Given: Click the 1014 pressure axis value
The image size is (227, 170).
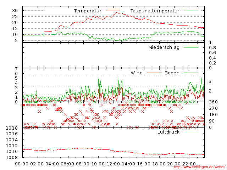Looking at the screenshot, I should [x=12, y=140].
